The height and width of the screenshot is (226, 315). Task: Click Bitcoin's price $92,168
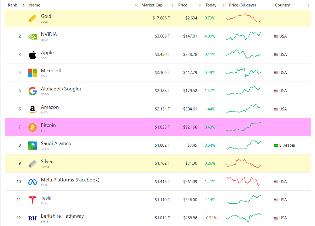pos(190,127)
